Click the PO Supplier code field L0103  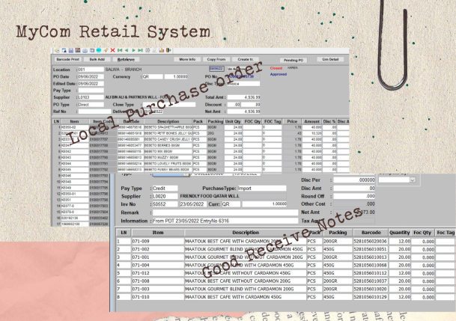(x=91, y=97)
